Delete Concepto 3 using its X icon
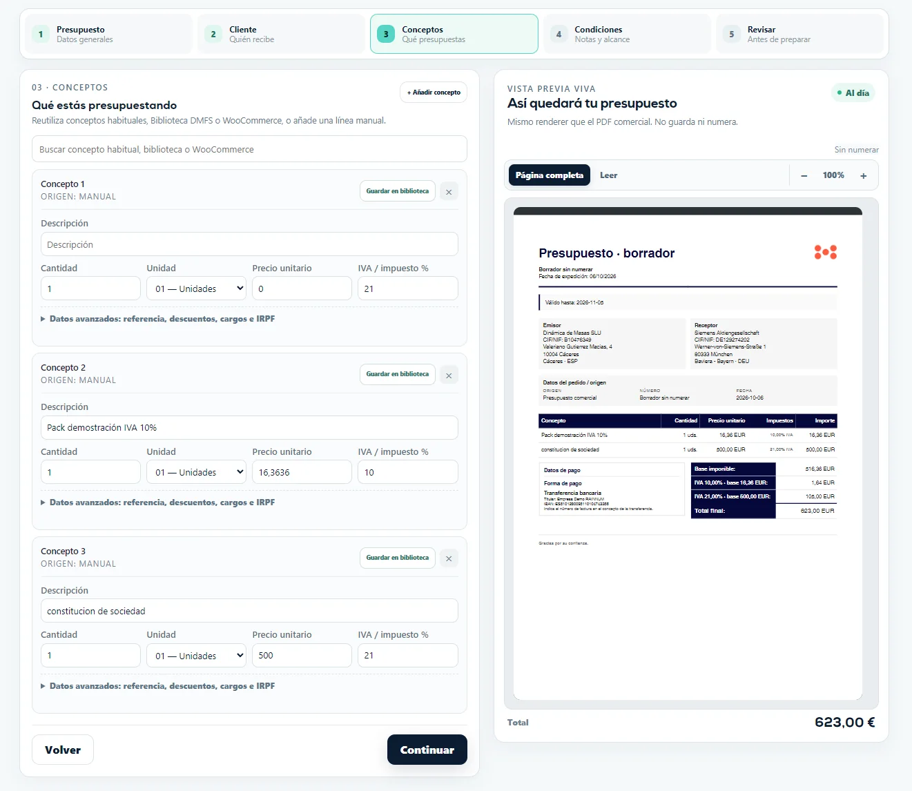 [449, 558]
